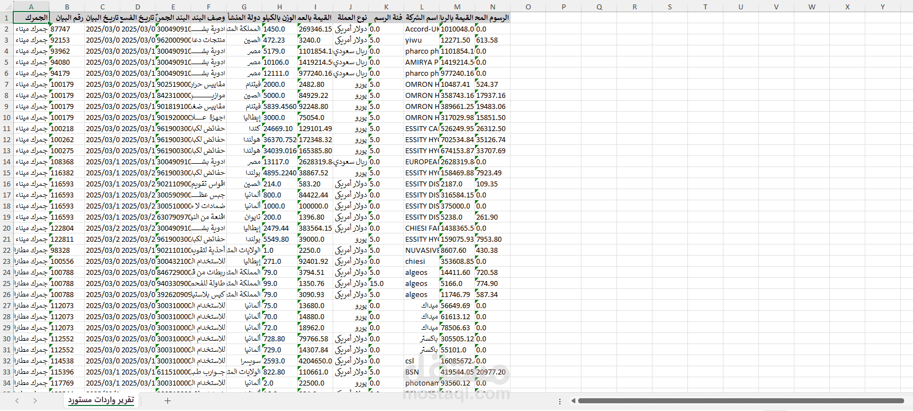Click the left arrow of the horizontal scrollbar
This screenshot has width=913, height=411.
[x=573, y=400]
